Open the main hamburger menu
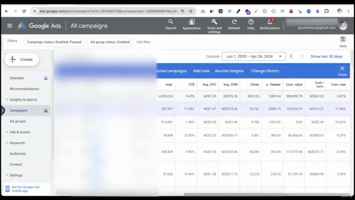 click(9, 26)
